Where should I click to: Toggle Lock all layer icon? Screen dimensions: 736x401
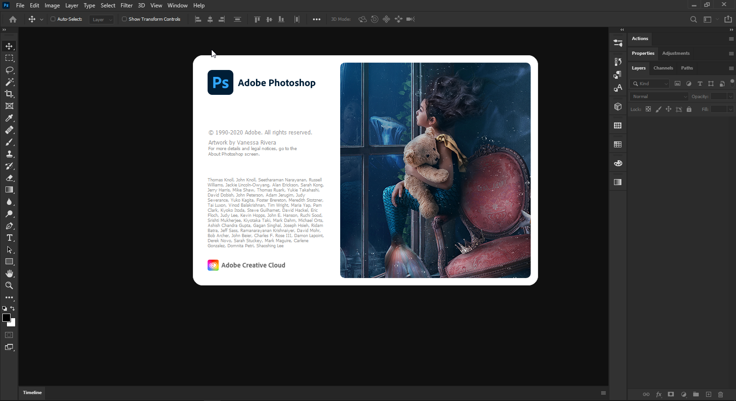tap(689, 109)
